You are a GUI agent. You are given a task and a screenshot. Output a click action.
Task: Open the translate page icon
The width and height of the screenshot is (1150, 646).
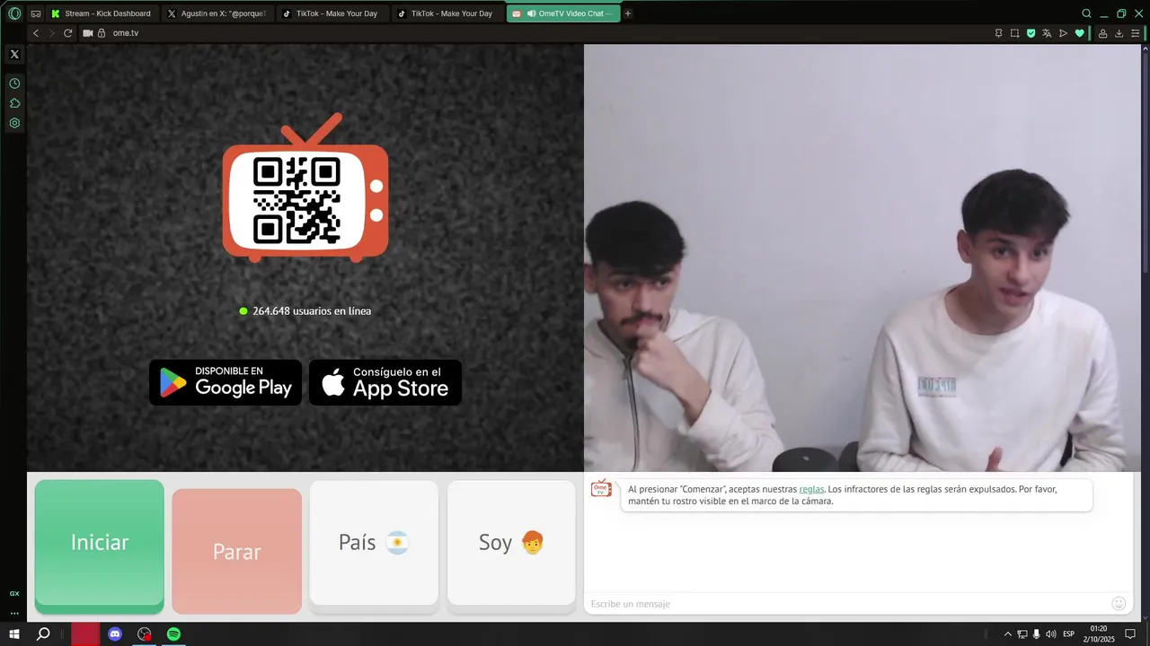[1047, 33]
